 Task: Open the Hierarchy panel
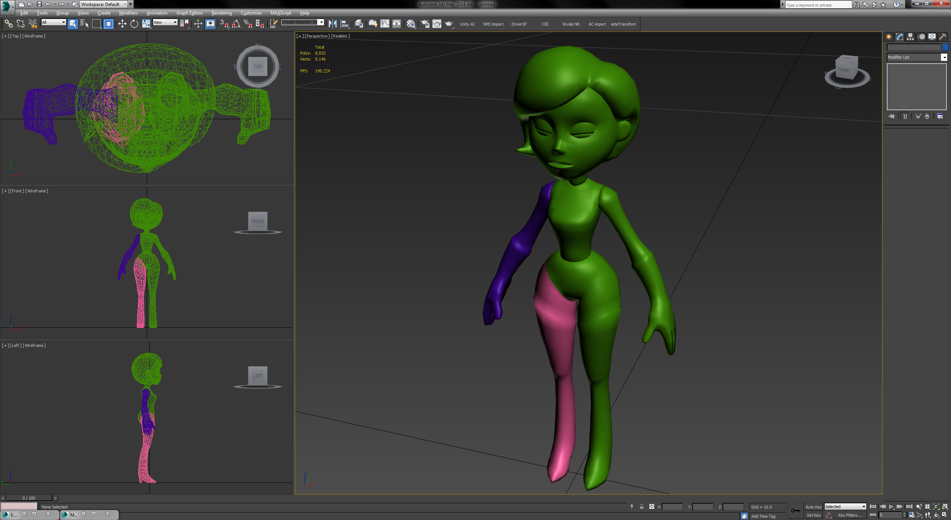(910, 36)
